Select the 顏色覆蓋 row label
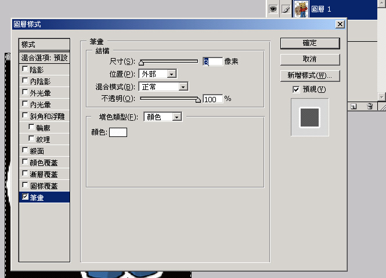 click(44, 163)
